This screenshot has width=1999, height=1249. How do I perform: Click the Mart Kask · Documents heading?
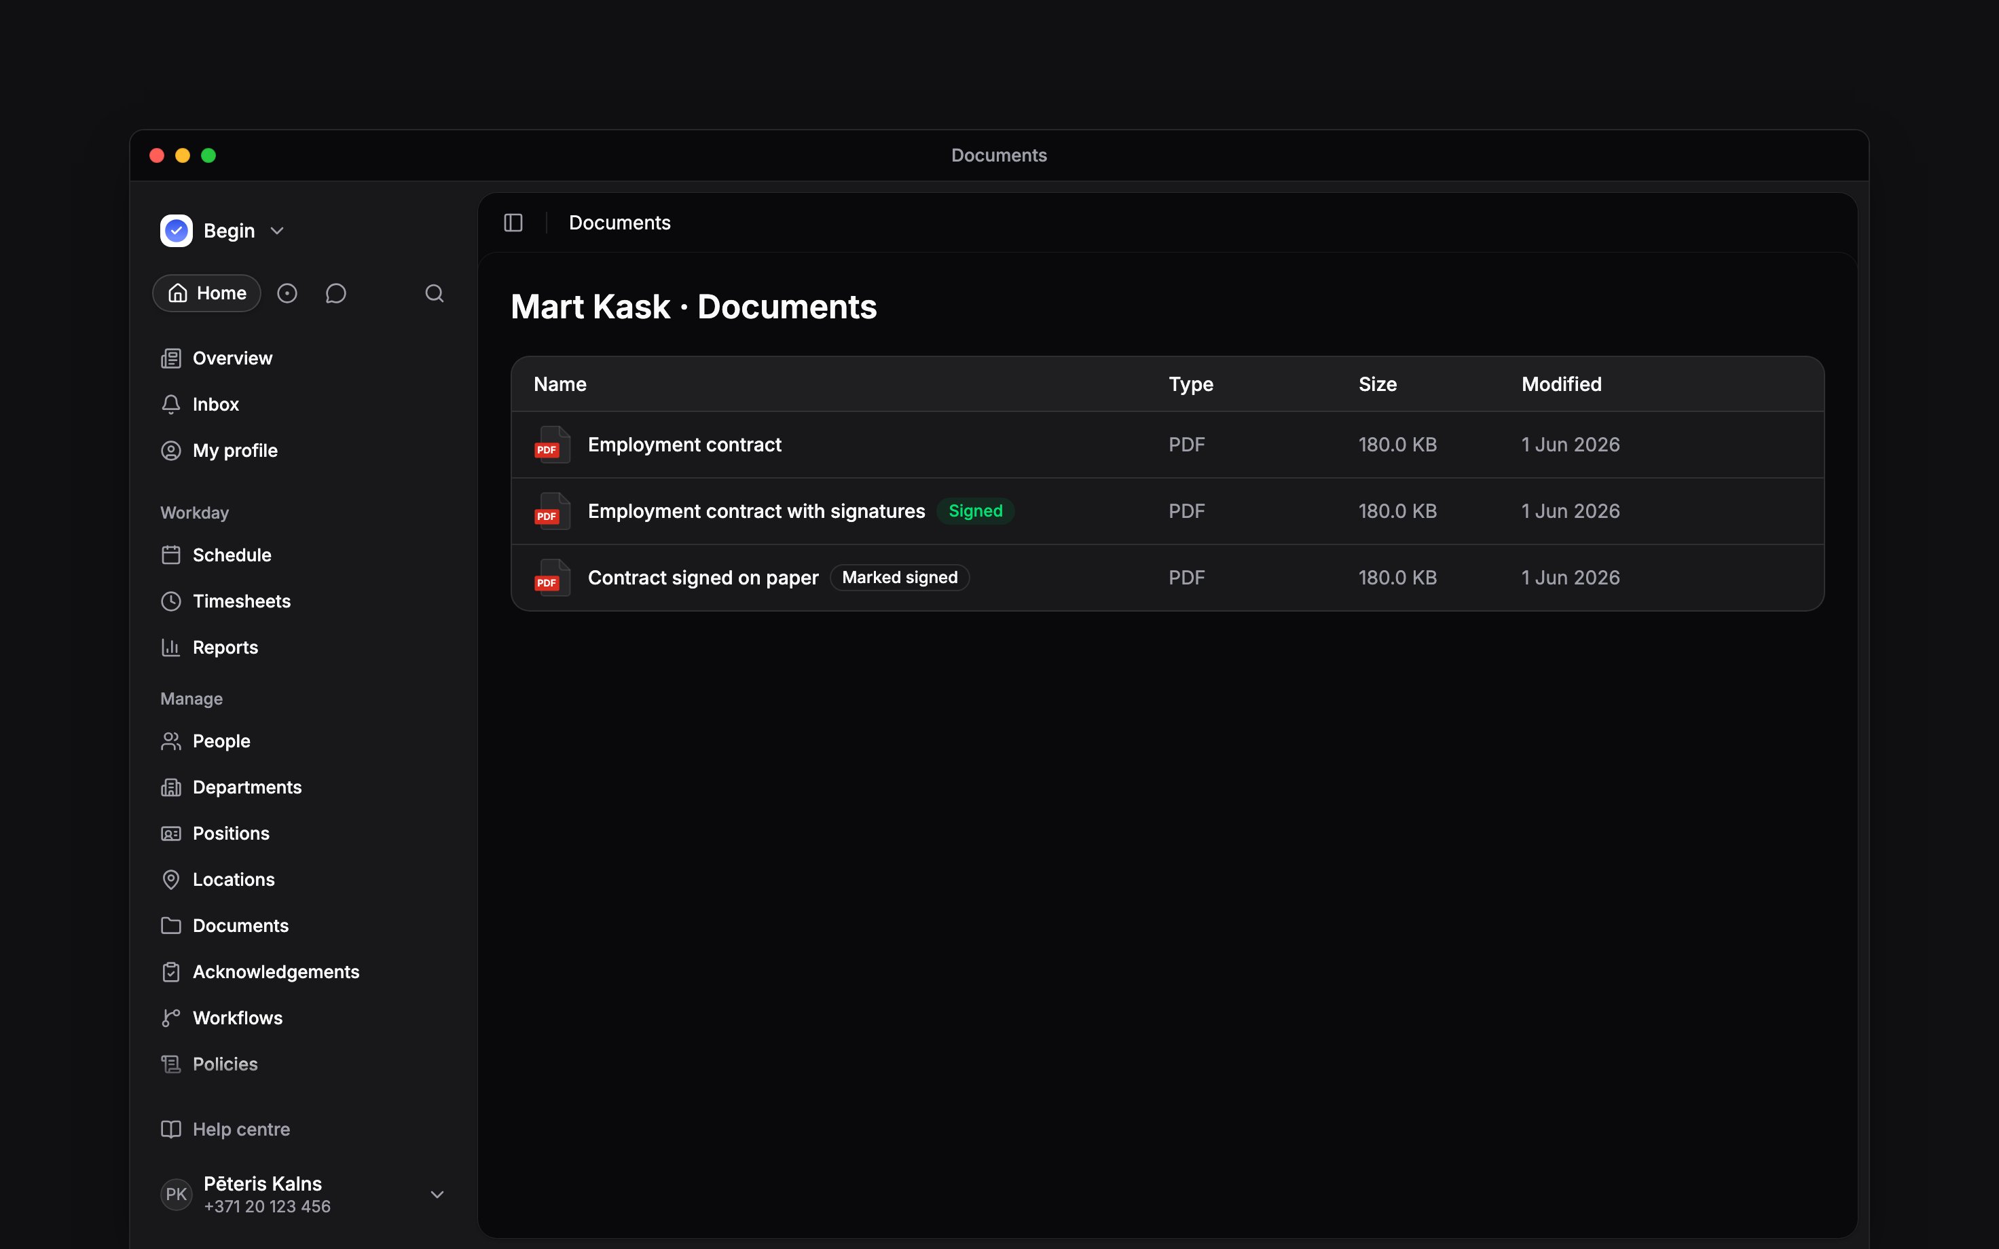694,306
